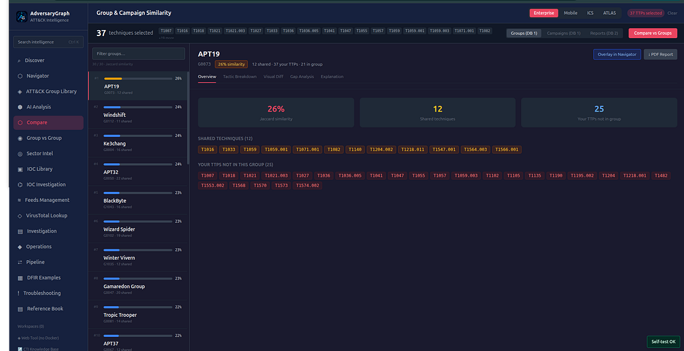Screen dimensions: 684x351
Task: Click the Group vs Group icon
Action: tap(19, 138)
